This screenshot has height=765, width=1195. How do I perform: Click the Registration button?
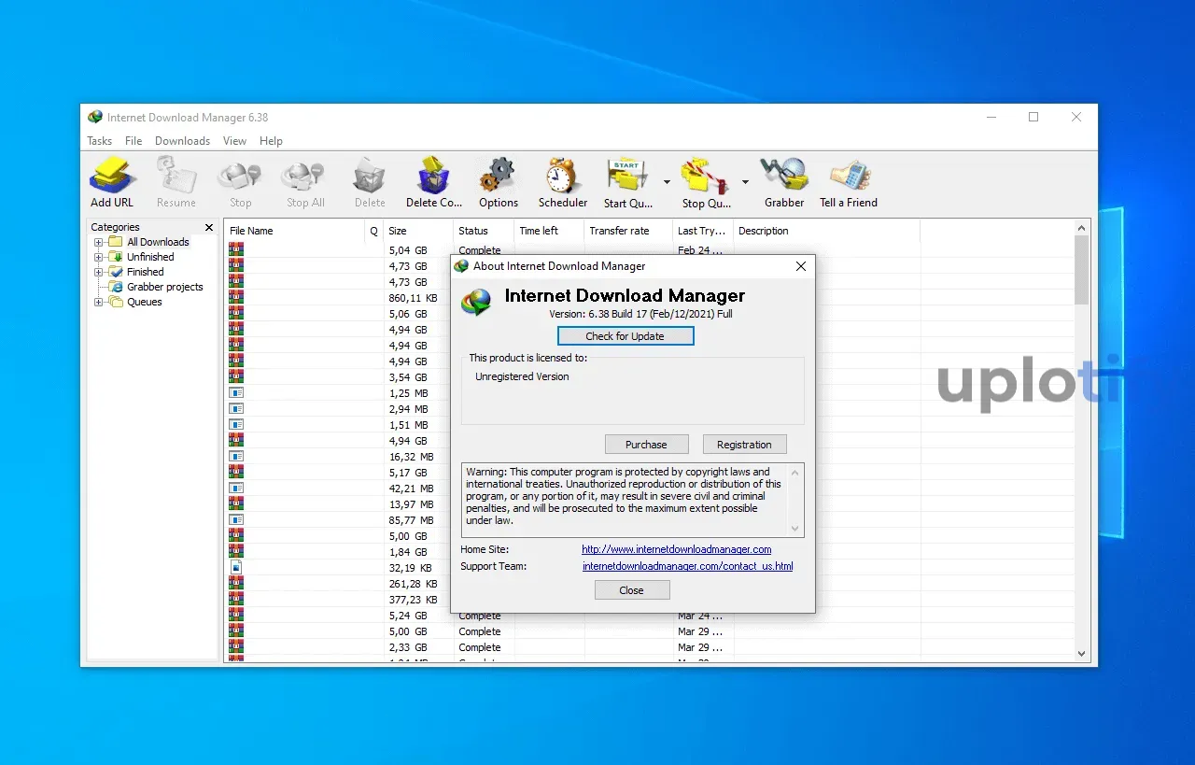(744, 445)
